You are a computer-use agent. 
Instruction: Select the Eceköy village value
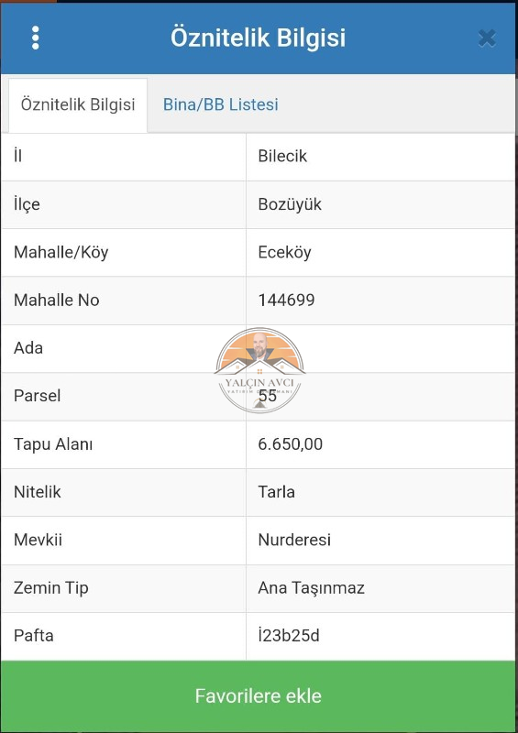pos(284,253)
